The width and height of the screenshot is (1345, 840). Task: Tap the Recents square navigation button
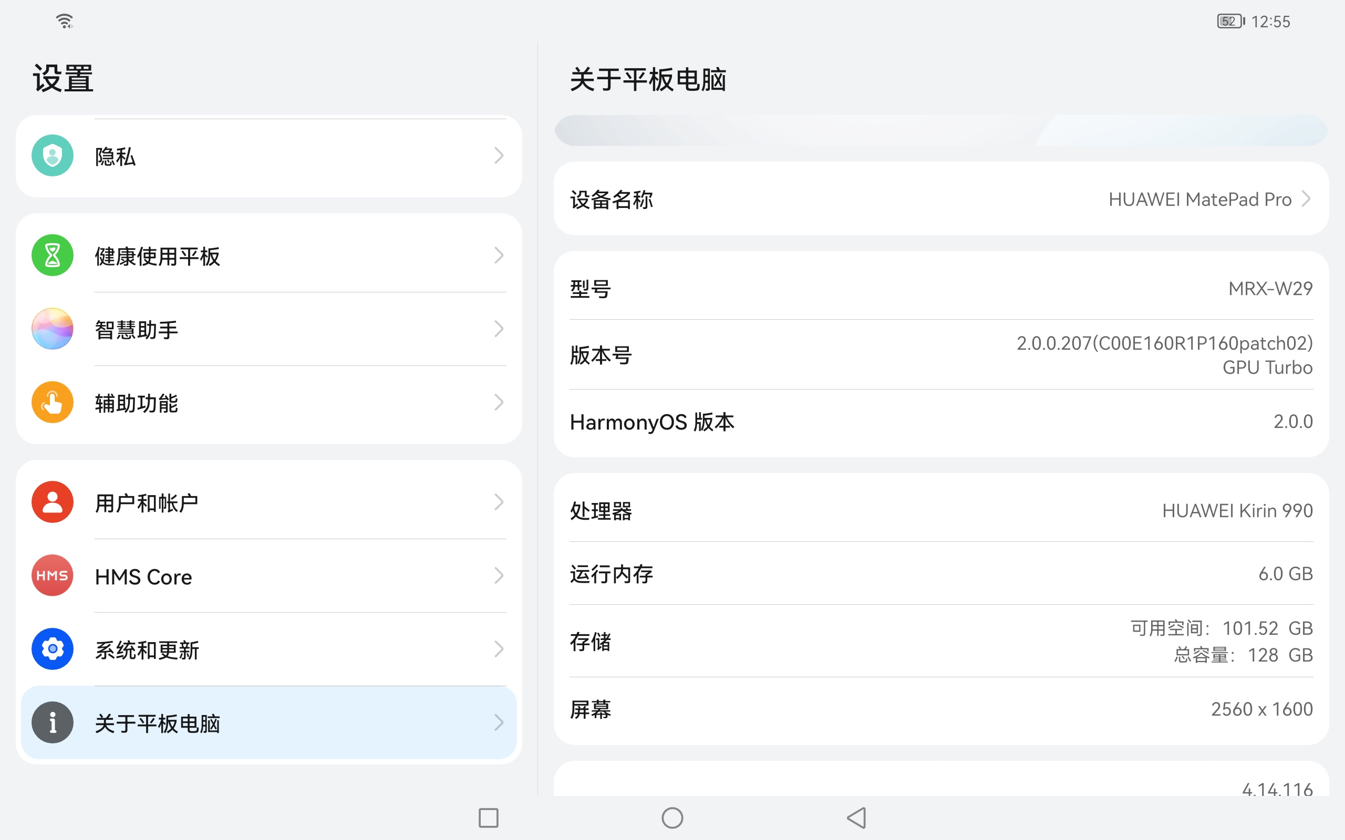[489, 818]
